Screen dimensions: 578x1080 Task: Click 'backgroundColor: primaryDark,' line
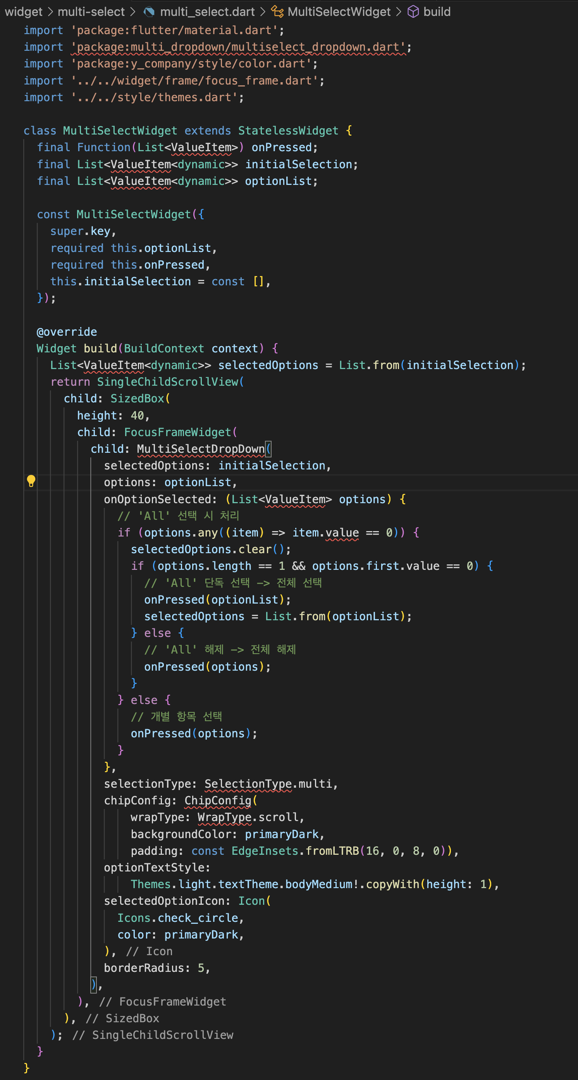click(x=227, y=834)
